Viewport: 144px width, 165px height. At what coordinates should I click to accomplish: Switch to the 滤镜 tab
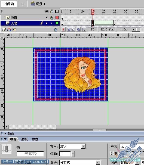tap(24, 139)
